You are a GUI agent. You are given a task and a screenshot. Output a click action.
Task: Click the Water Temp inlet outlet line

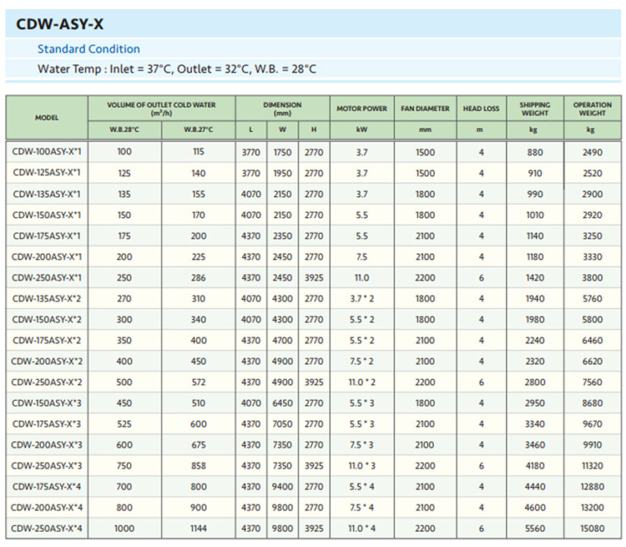click(x=177, y=69)
